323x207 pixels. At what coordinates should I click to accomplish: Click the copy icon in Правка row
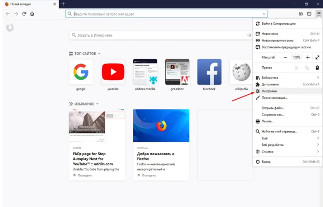(x=307, y=67)
